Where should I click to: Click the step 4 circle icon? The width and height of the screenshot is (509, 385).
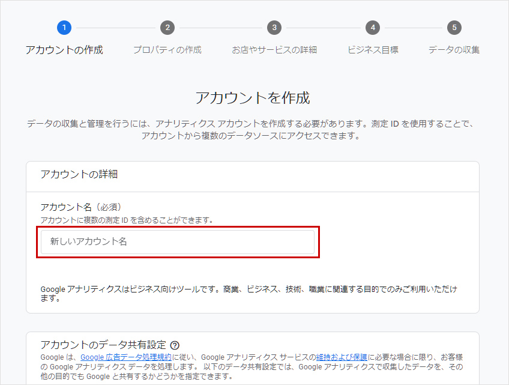[373, 28]
